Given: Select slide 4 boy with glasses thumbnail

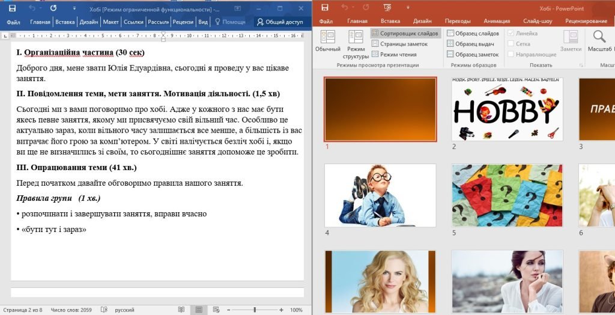Looking at the screenshot, I should coord(380,195).
